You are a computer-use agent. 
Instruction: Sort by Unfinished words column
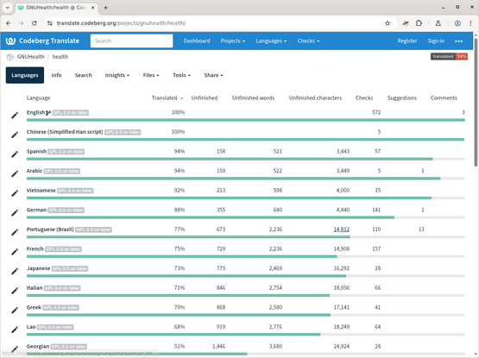pos(253,98)
